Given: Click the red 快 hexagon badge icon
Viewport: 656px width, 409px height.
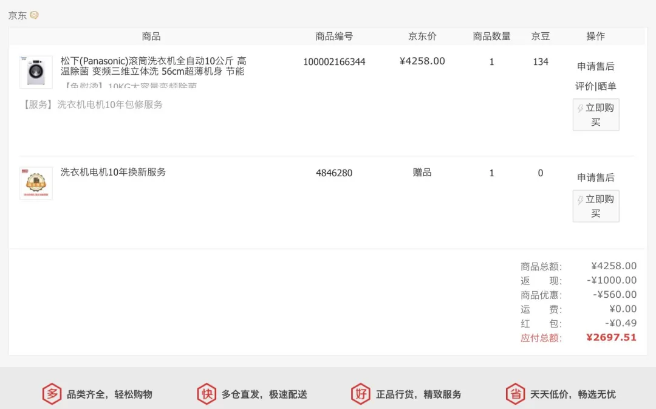Looking at the screenshot, I should [x=207, y=394].
